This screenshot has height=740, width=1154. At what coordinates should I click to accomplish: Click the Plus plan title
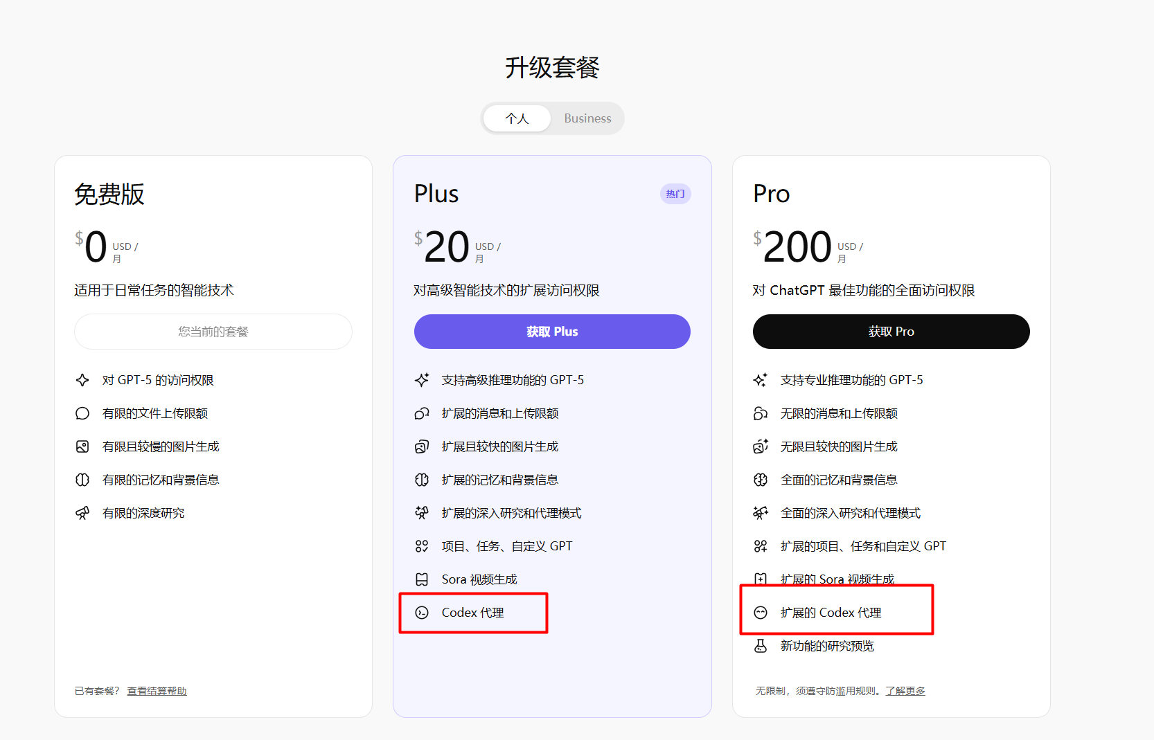click(436, 194)
